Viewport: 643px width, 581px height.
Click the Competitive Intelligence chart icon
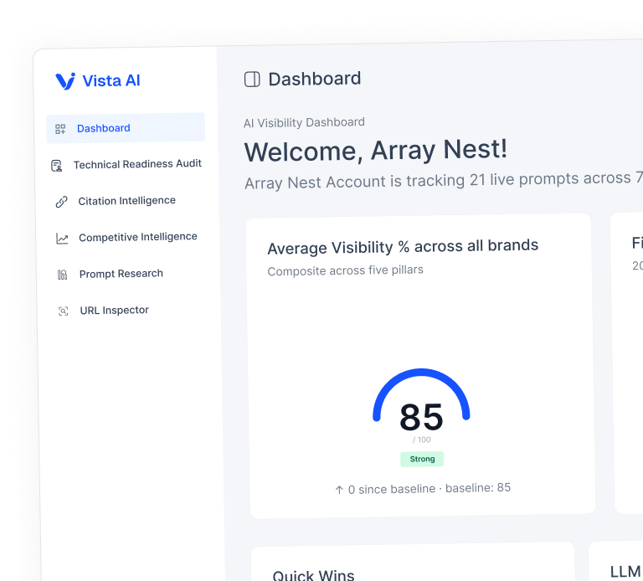[62, 239]
